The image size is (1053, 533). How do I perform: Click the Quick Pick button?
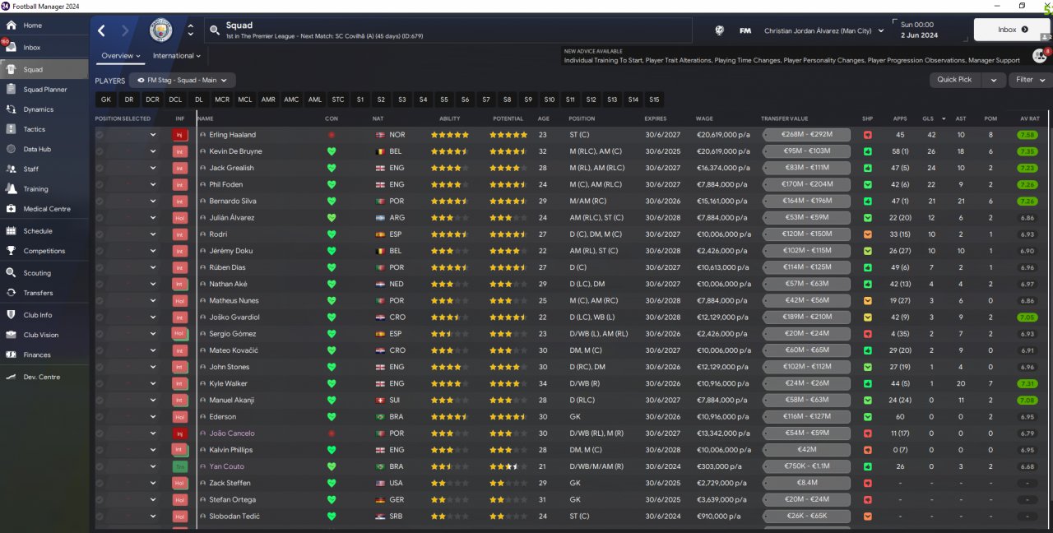[x=954, y=80]
